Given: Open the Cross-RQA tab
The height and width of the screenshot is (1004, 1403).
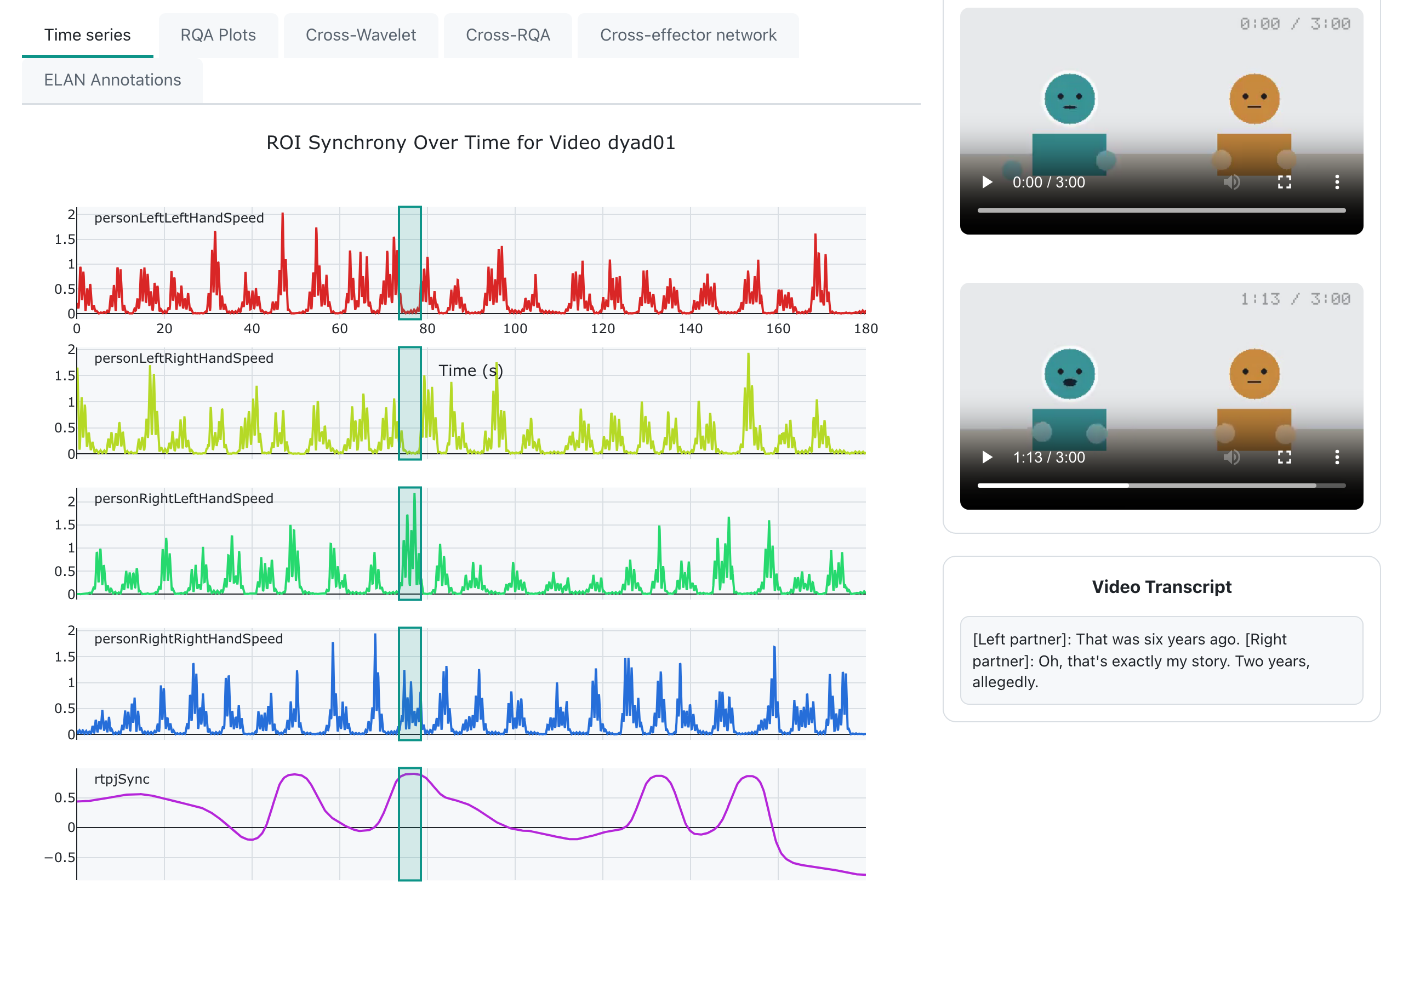Looking at the screenshot, I should 508,35.
